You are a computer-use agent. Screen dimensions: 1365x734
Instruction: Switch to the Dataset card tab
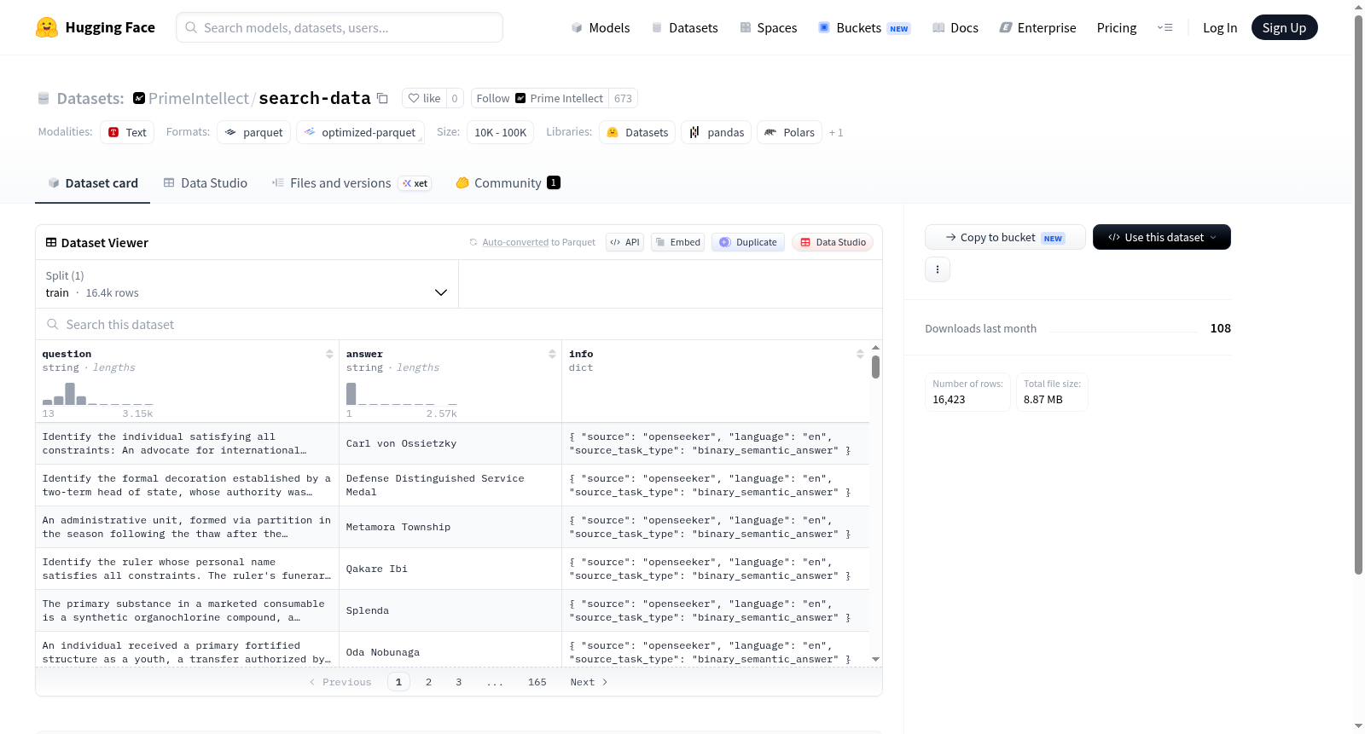click(x=92, y=183)
